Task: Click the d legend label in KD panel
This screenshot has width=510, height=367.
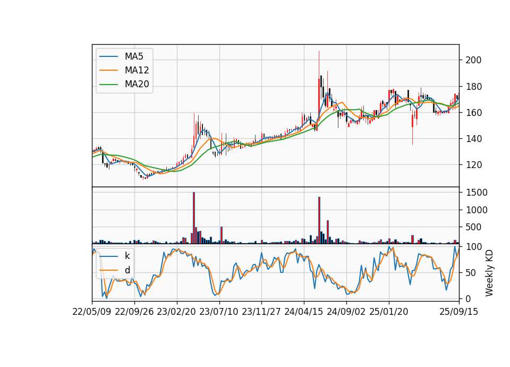Action: [x=127, y=270]
